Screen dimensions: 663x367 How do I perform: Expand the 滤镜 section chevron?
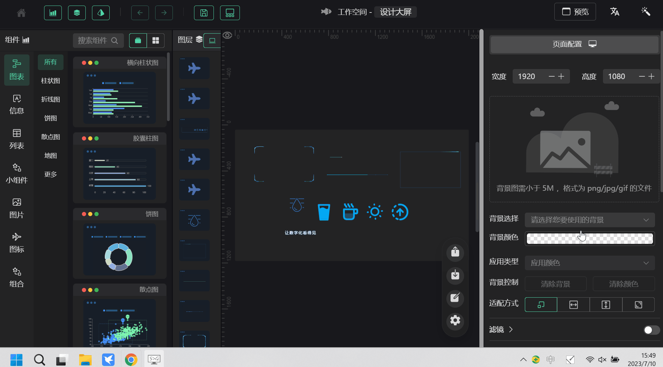click(511, 330)
